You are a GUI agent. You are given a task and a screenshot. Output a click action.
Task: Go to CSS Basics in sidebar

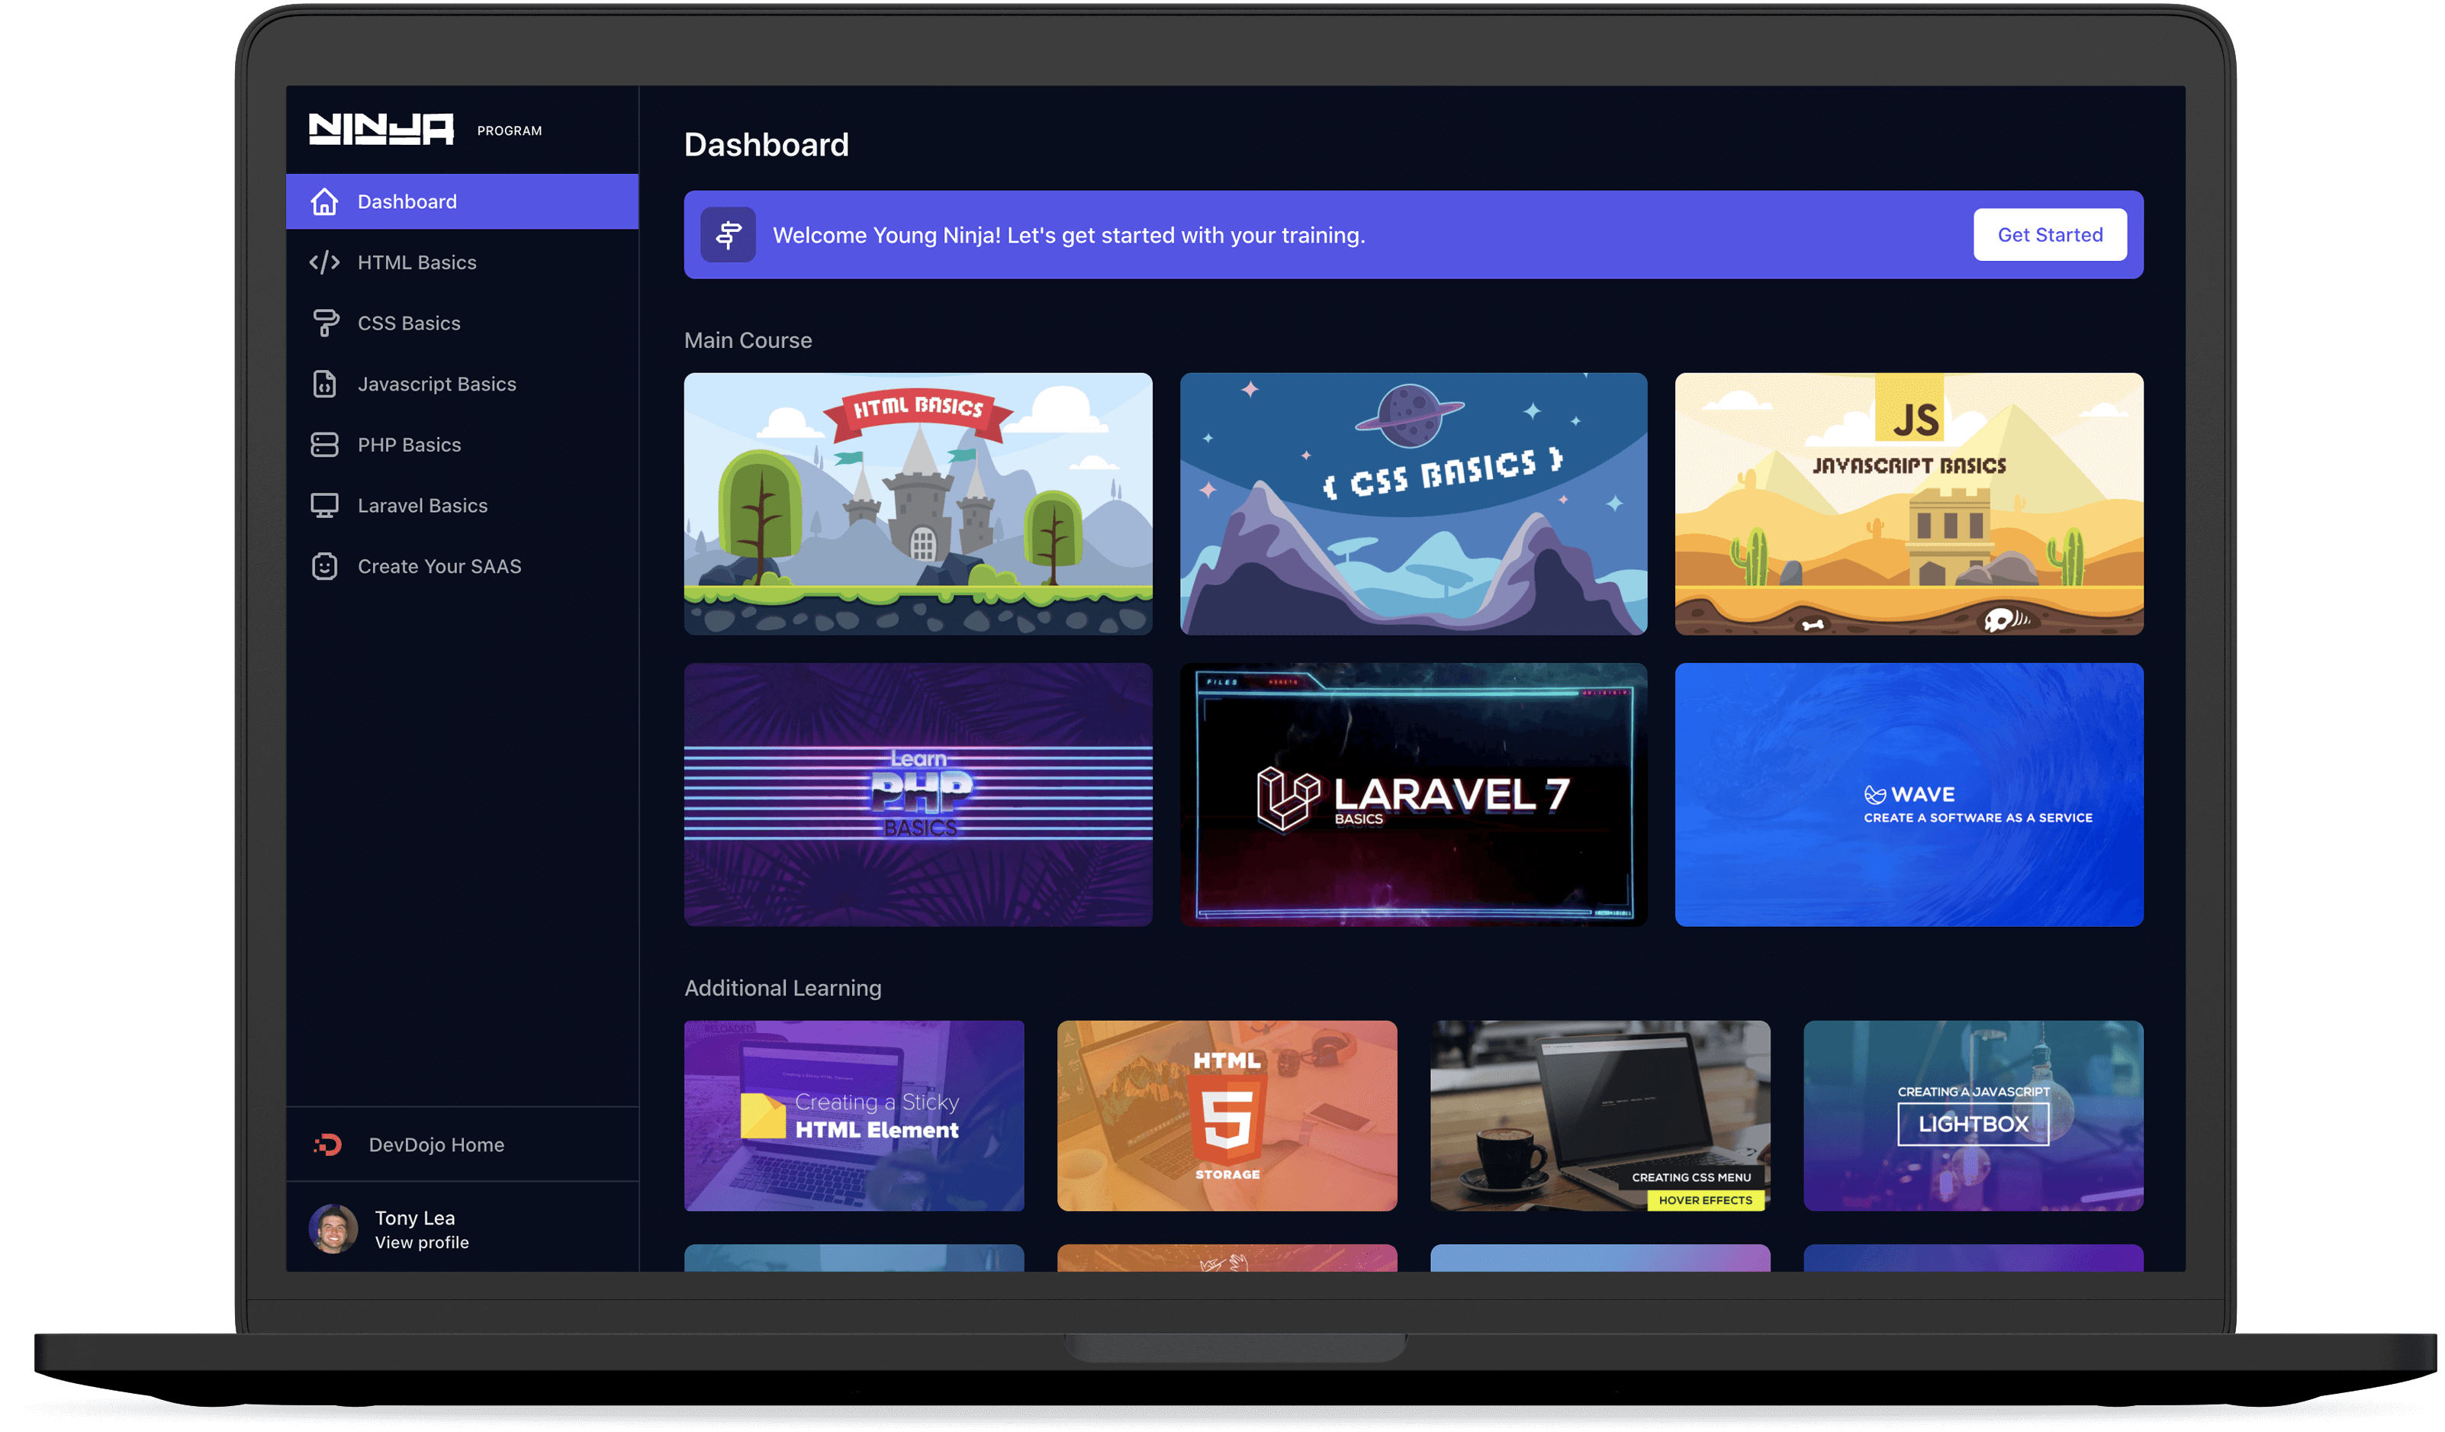[x=462, y=323]
